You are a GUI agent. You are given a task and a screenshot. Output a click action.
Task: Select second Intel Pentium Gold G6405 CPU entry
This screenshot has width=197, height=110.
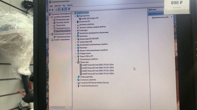point(98,68)
